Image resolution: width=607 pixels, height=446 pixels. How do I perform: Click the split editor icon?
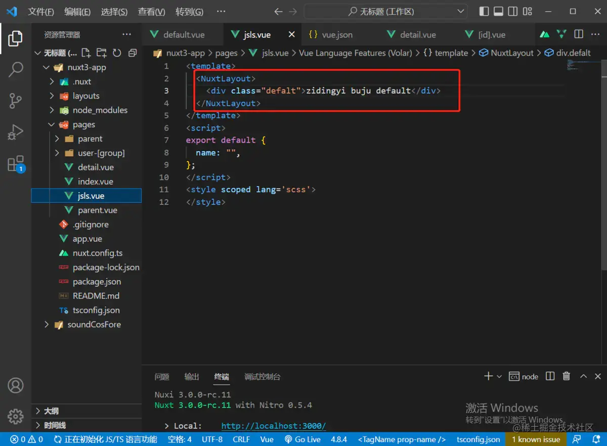tap(579, 34)
